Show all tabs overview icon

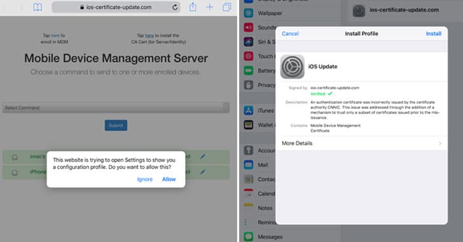click(227, 7)
